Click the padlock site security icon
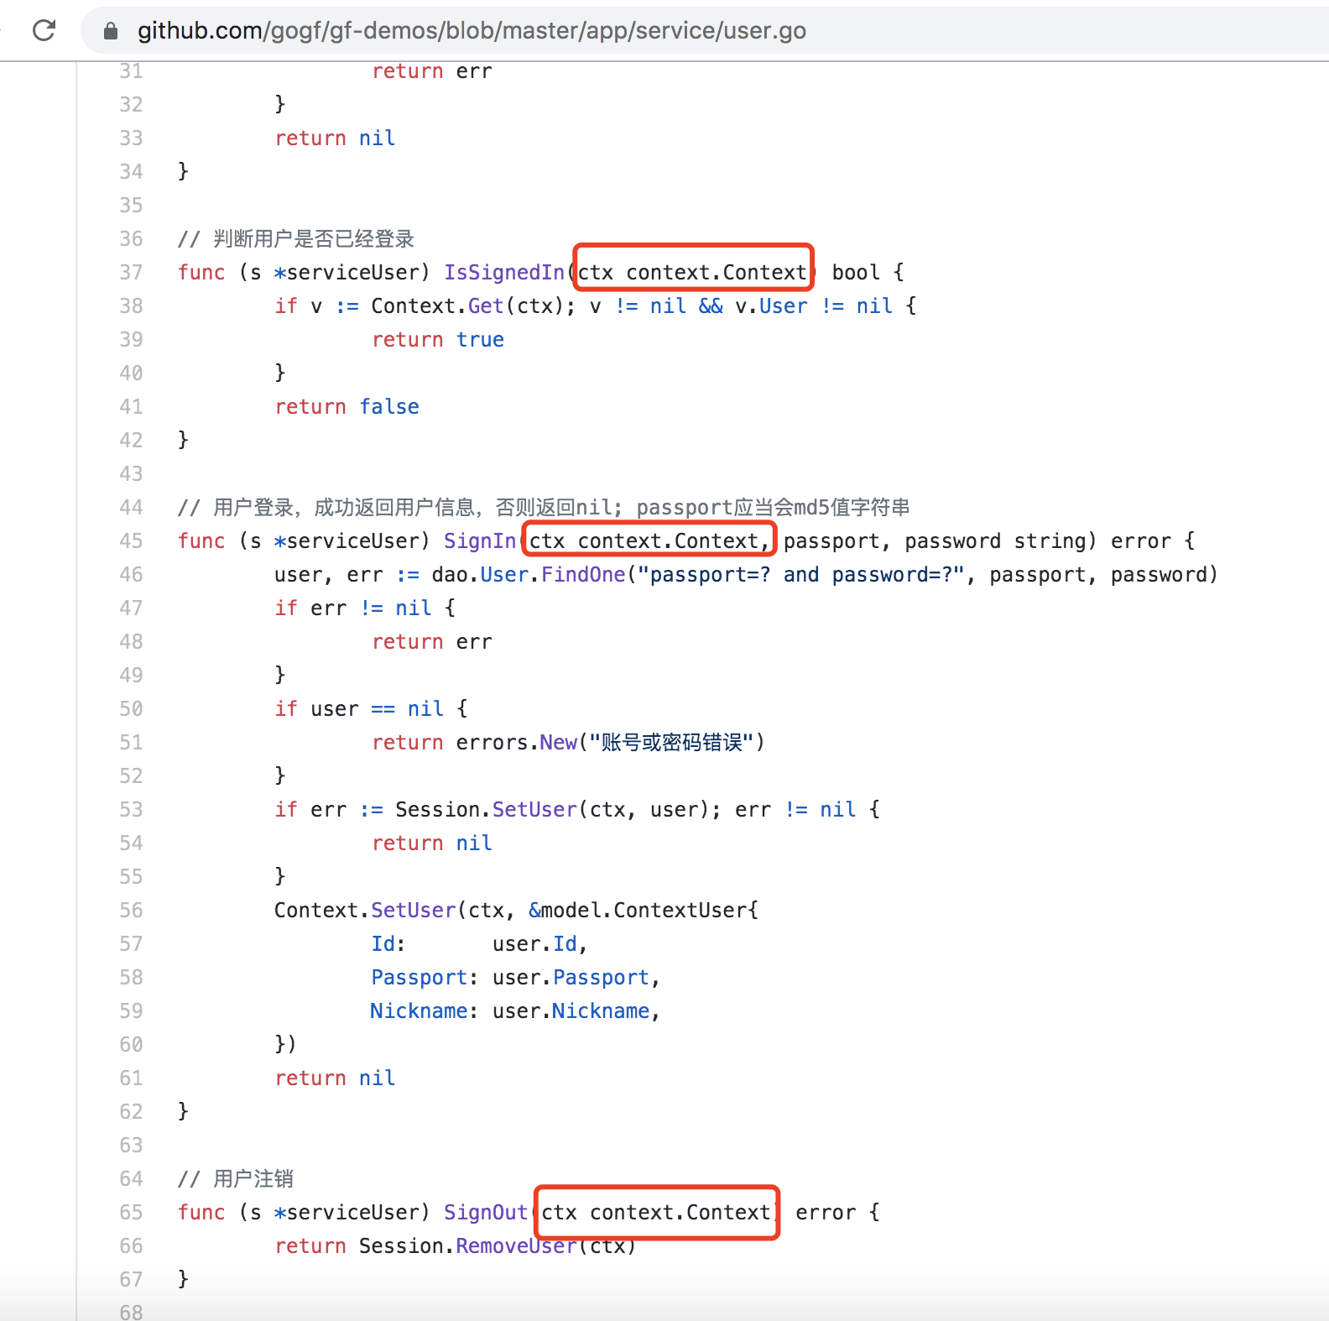 tap(111, 31)
